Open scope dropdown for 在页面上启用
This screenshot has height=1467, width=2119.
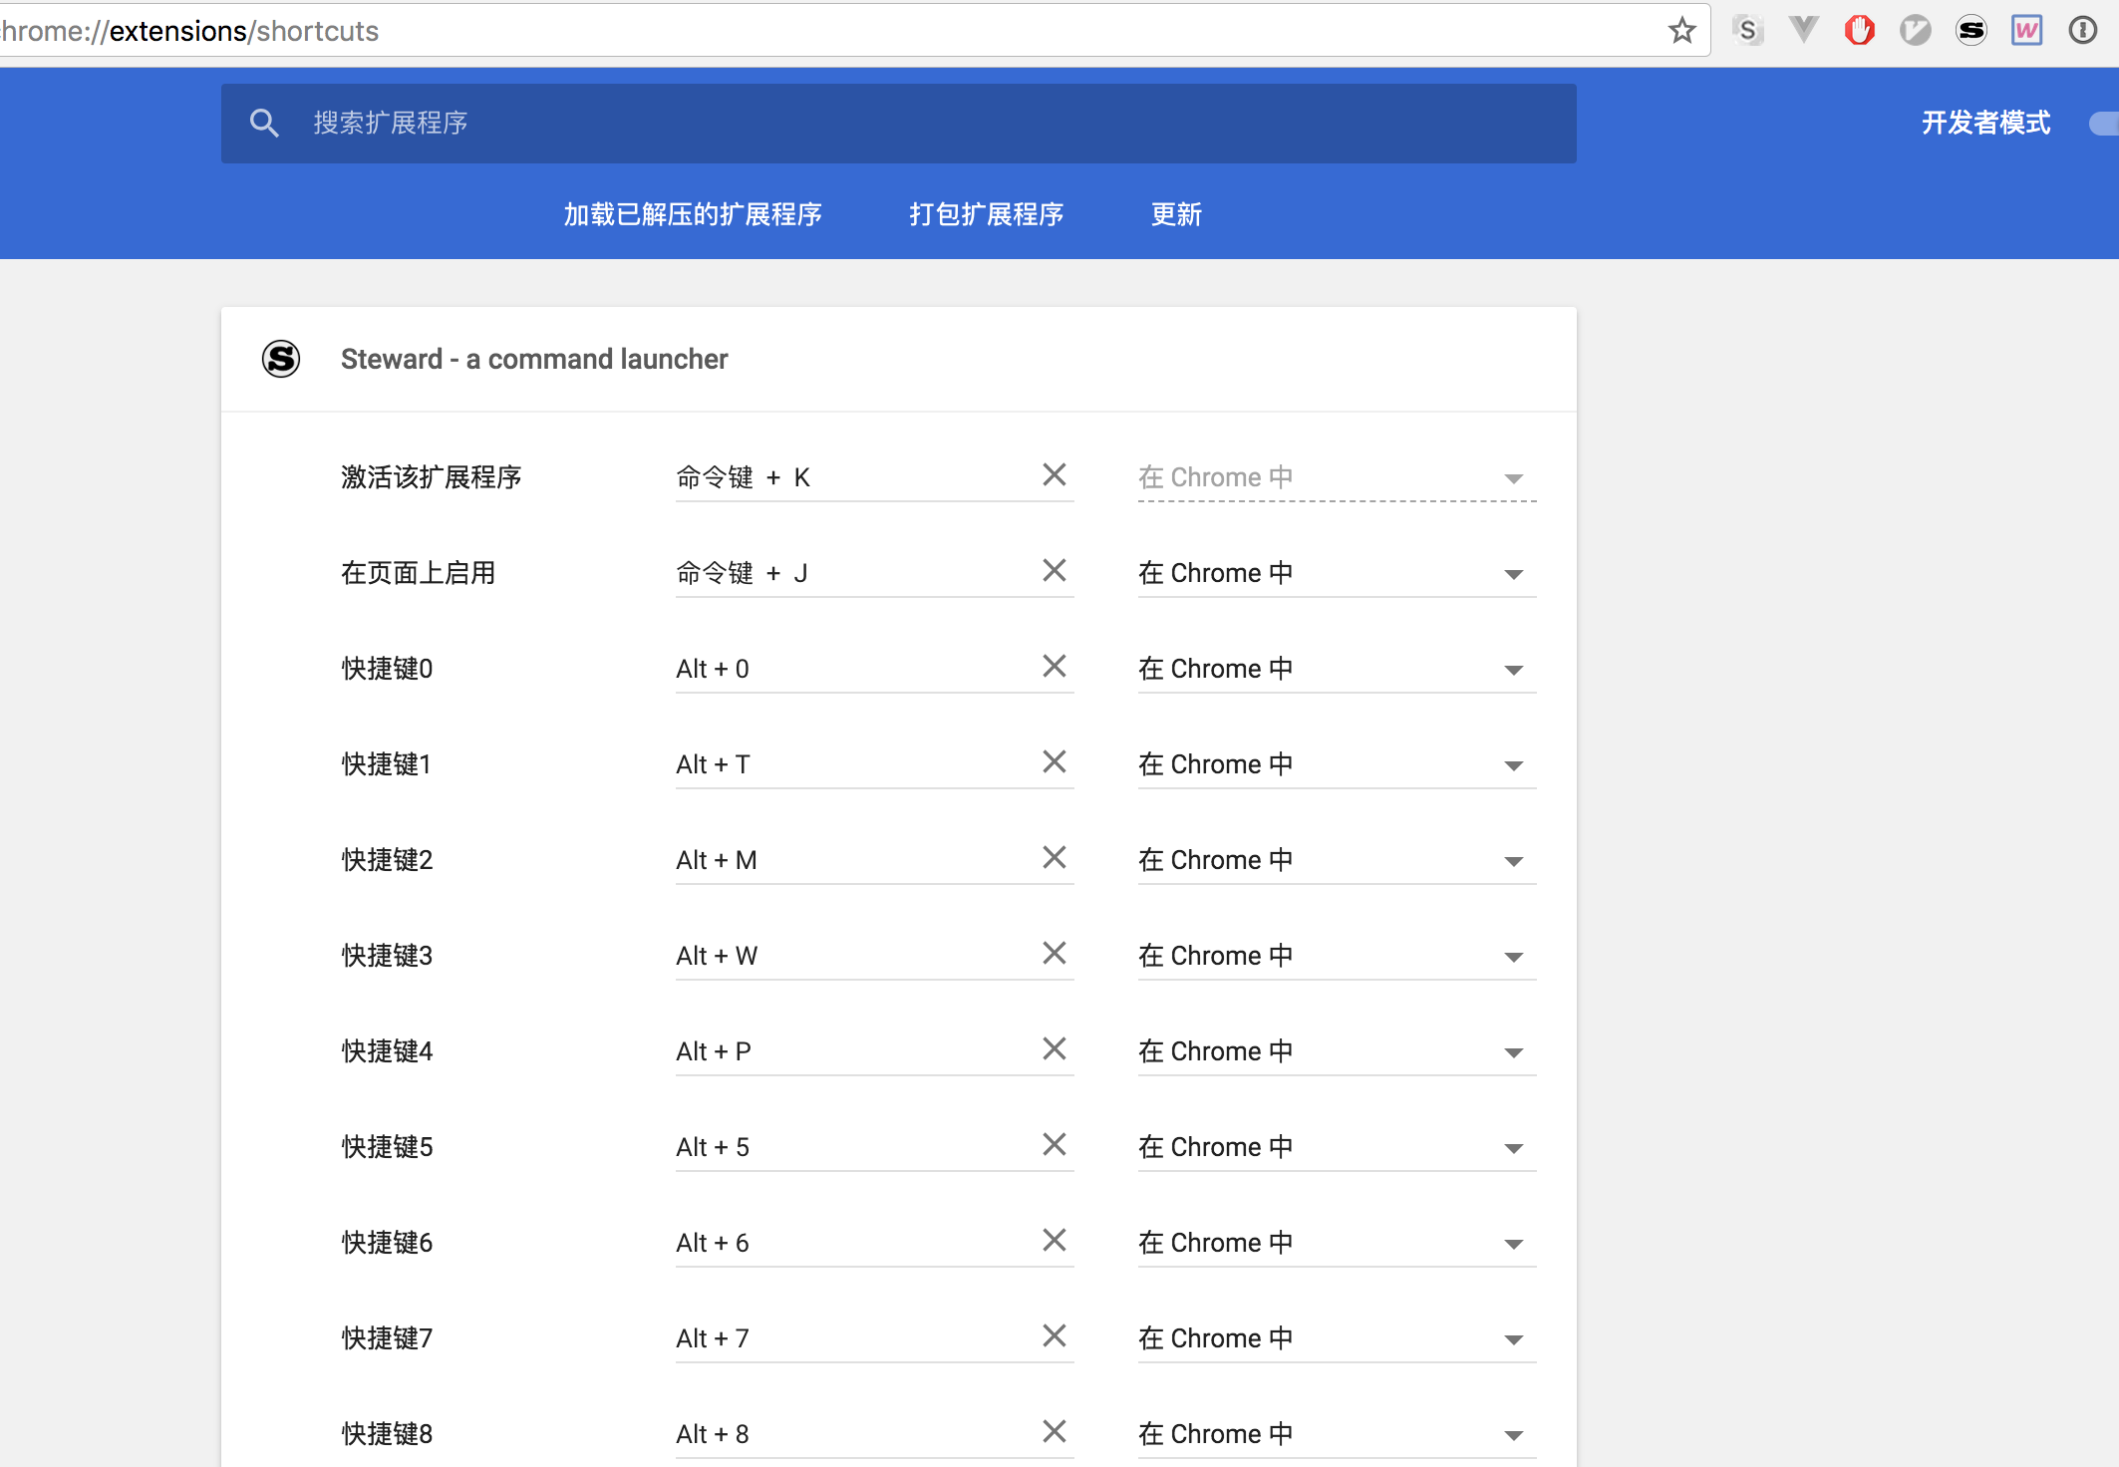(x=1336, y=574)
